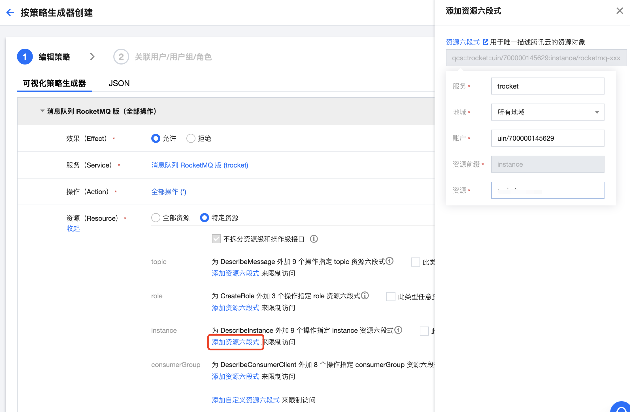
Task: Collapse resources with the 收起 link
Action: click(73, 228)
